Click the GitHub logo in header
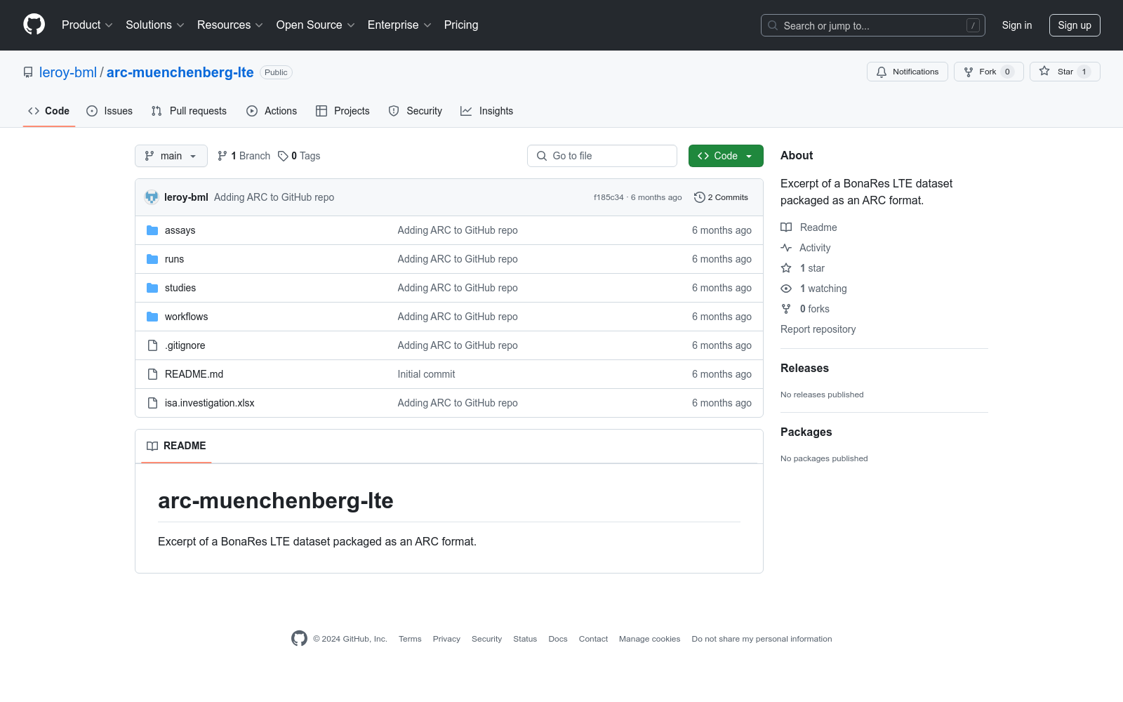1123x702 pixels. [34, 25]
